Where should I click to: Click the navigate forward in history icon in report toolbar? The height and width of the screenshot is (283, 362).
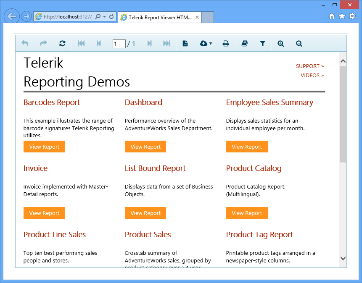point(43,43)
